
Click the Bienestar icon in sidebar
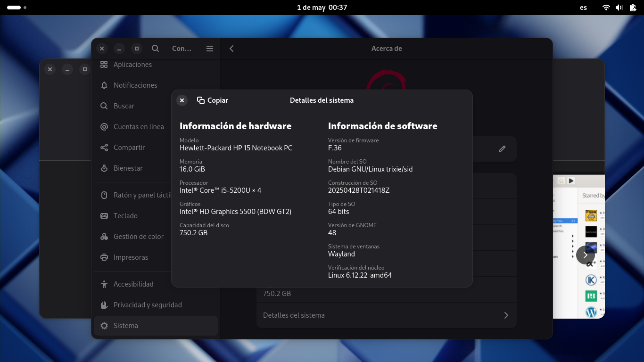(104, 168)
